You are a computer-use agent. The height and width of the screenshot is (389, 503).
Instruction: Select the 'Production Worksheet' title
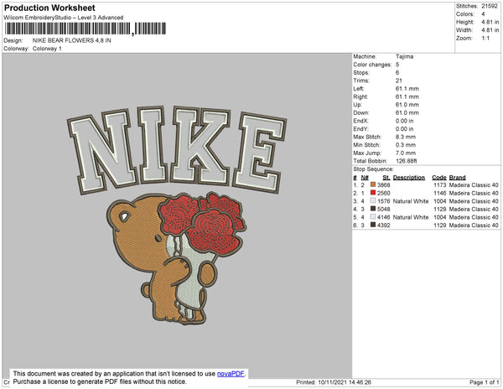click(x=49, y=8)
